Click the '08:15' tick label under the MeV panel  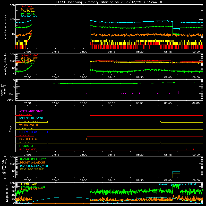pyautogui.click(x=111, y=78)
